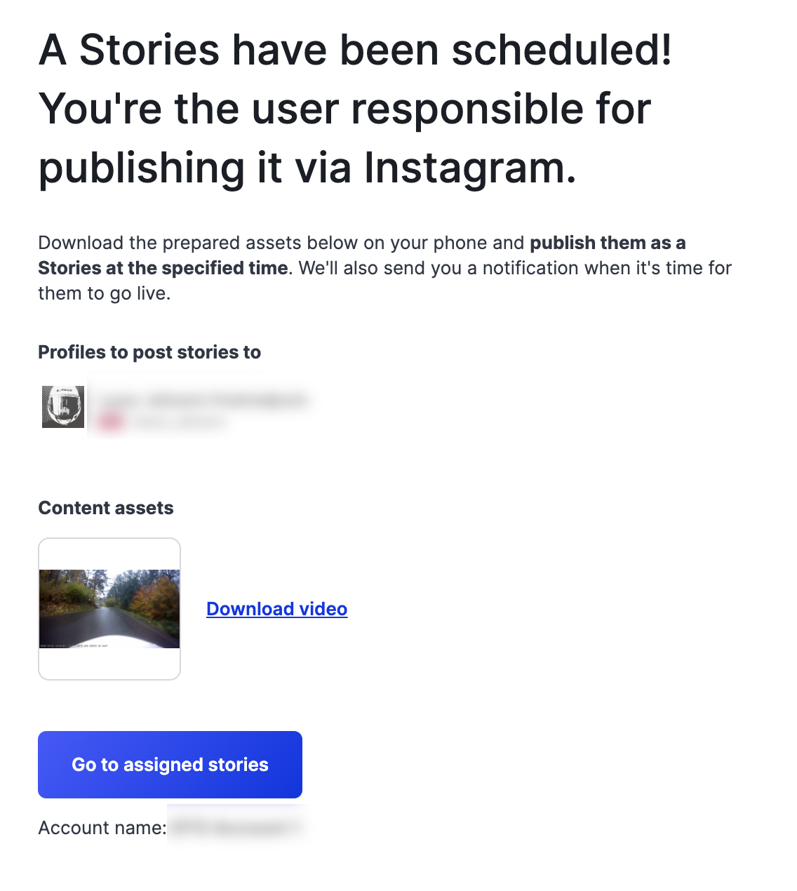The height and width of the screenshot is (891, 797).
Task: Click the blurred pink network badge
Action: [x=111, y=422]
